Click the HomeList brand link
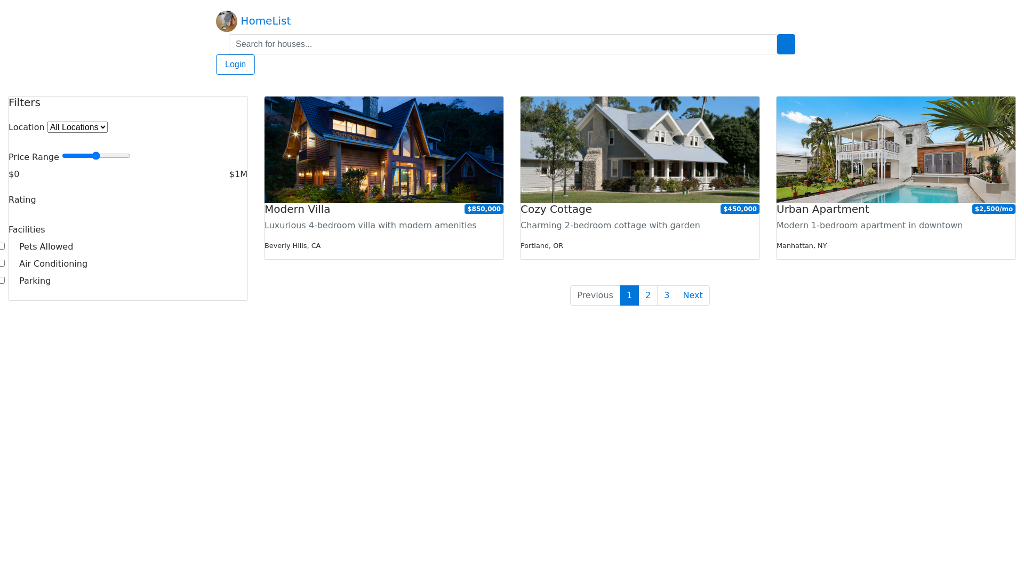Screen dimensions: 1024x576 (x=265, y=21)
